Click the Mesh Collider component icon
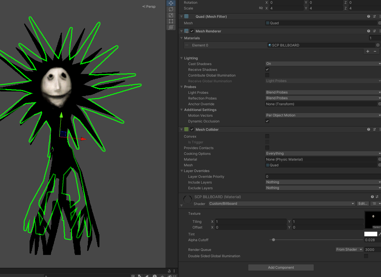The height and width of the screenshot is (277, 381). pos(186,129)
